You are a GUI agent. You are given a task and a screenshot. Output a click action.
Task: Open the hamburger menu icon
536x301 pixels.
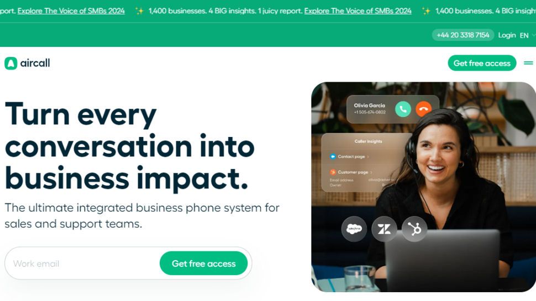(x=528, y=63)
